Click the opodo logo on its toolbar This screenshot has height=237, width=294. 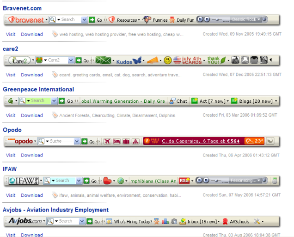[21, 141]
